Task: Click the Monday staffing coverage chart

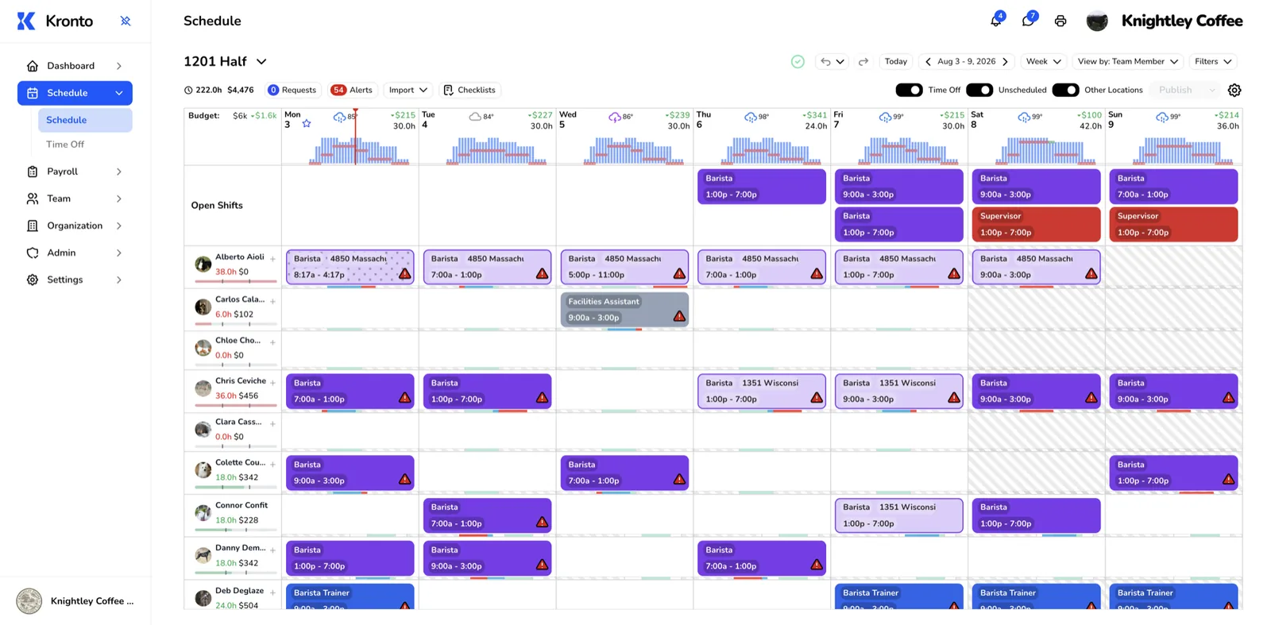Action: point(358,150)
